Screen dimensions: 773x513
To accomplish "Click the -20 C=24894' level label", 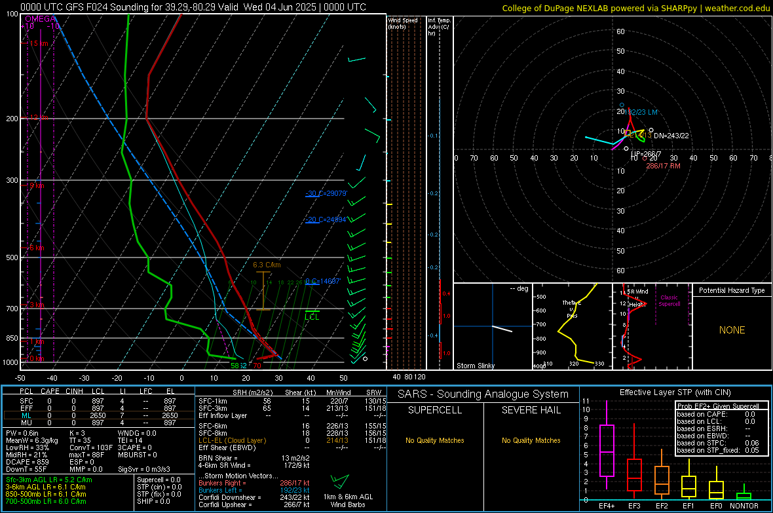I will point(326,219).
